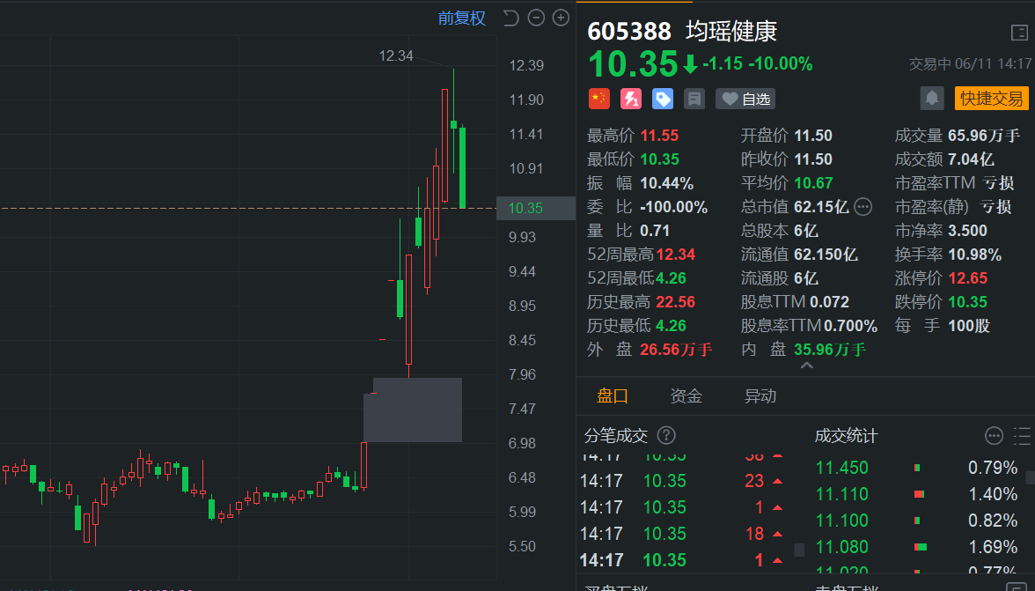Zoom out the candlestick chart
Screen dimensions: 1035x591
pos(536,18)
